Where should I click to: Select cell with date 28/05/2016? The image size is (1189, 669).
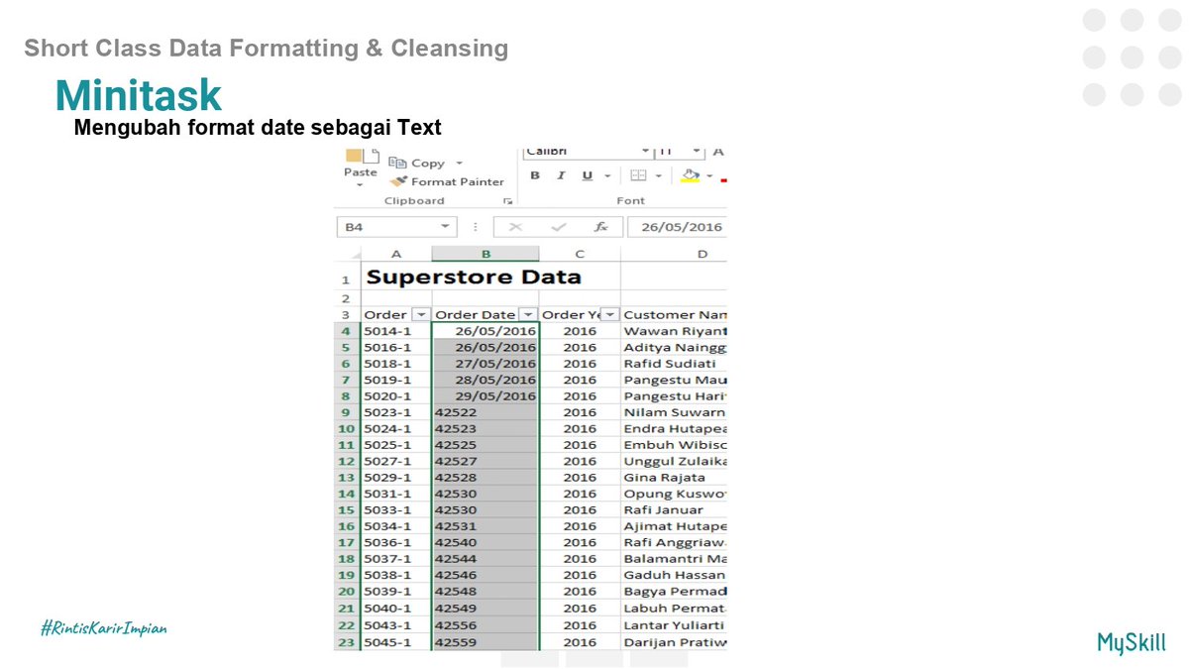[486, 380]
